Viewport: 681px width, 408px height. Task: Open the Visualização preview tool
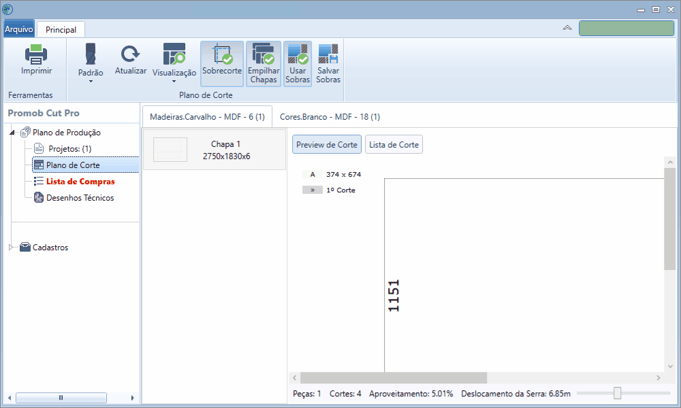point(174,54)
